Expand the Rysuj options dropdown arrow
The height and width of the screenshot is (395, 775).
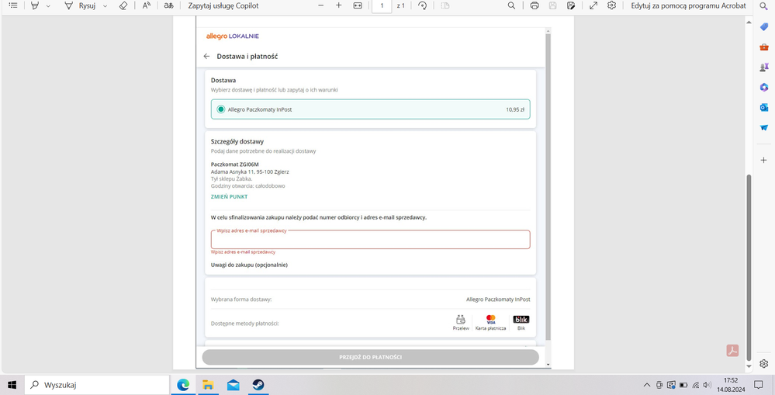tap(105, 6)
